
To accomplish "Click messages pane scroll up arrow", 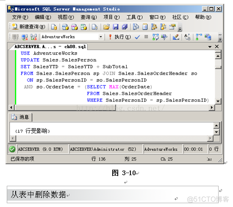I will [x=216, y=126].
